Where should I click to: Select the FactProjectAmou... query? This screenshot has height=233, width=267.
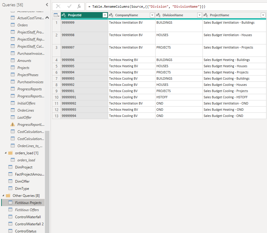point(30,174)
